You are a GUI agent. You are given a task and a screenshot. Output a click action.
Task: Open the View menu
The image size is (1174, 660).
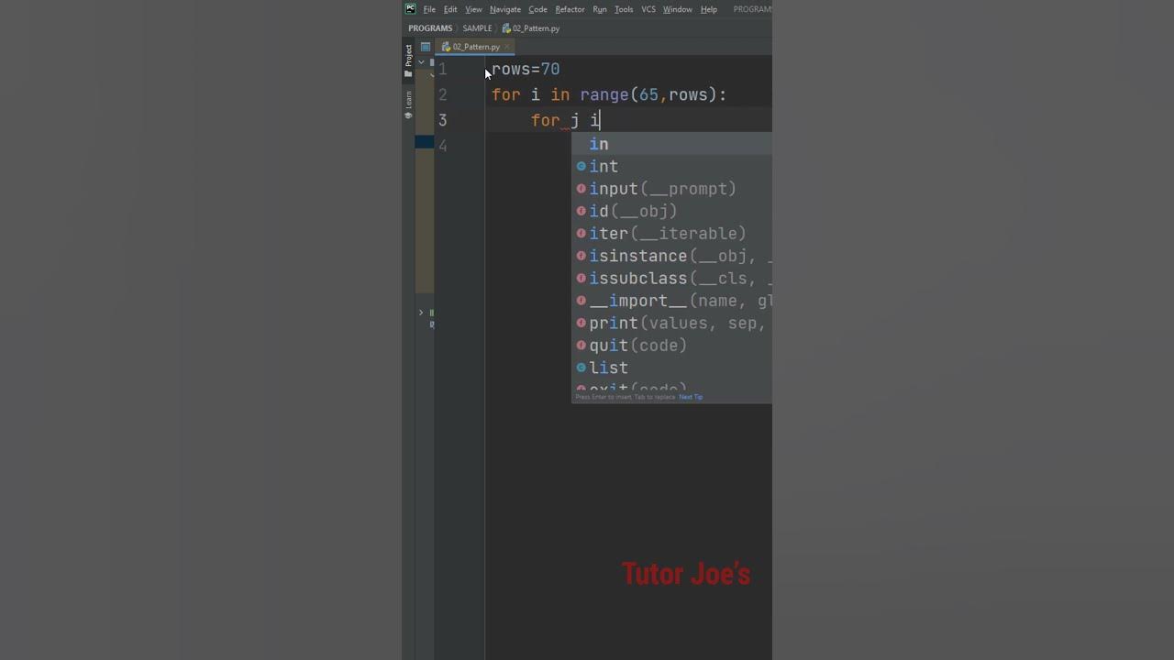click(473, 9)
